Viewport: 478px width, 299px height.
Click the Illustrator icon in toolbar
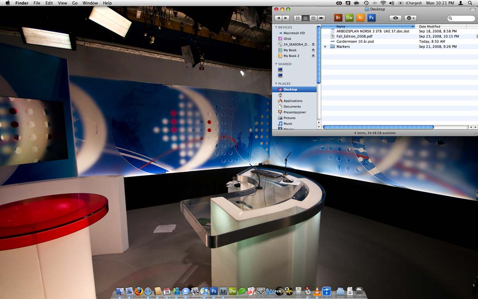[360, 18]
